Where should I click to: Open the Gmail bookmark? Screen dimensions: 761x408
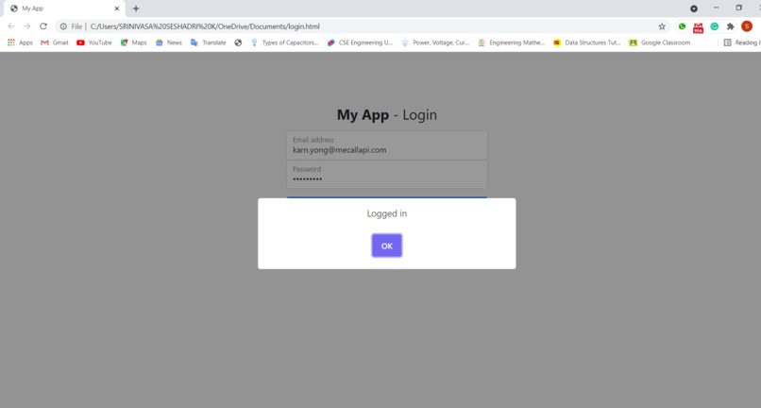click(x=54, y=42)
